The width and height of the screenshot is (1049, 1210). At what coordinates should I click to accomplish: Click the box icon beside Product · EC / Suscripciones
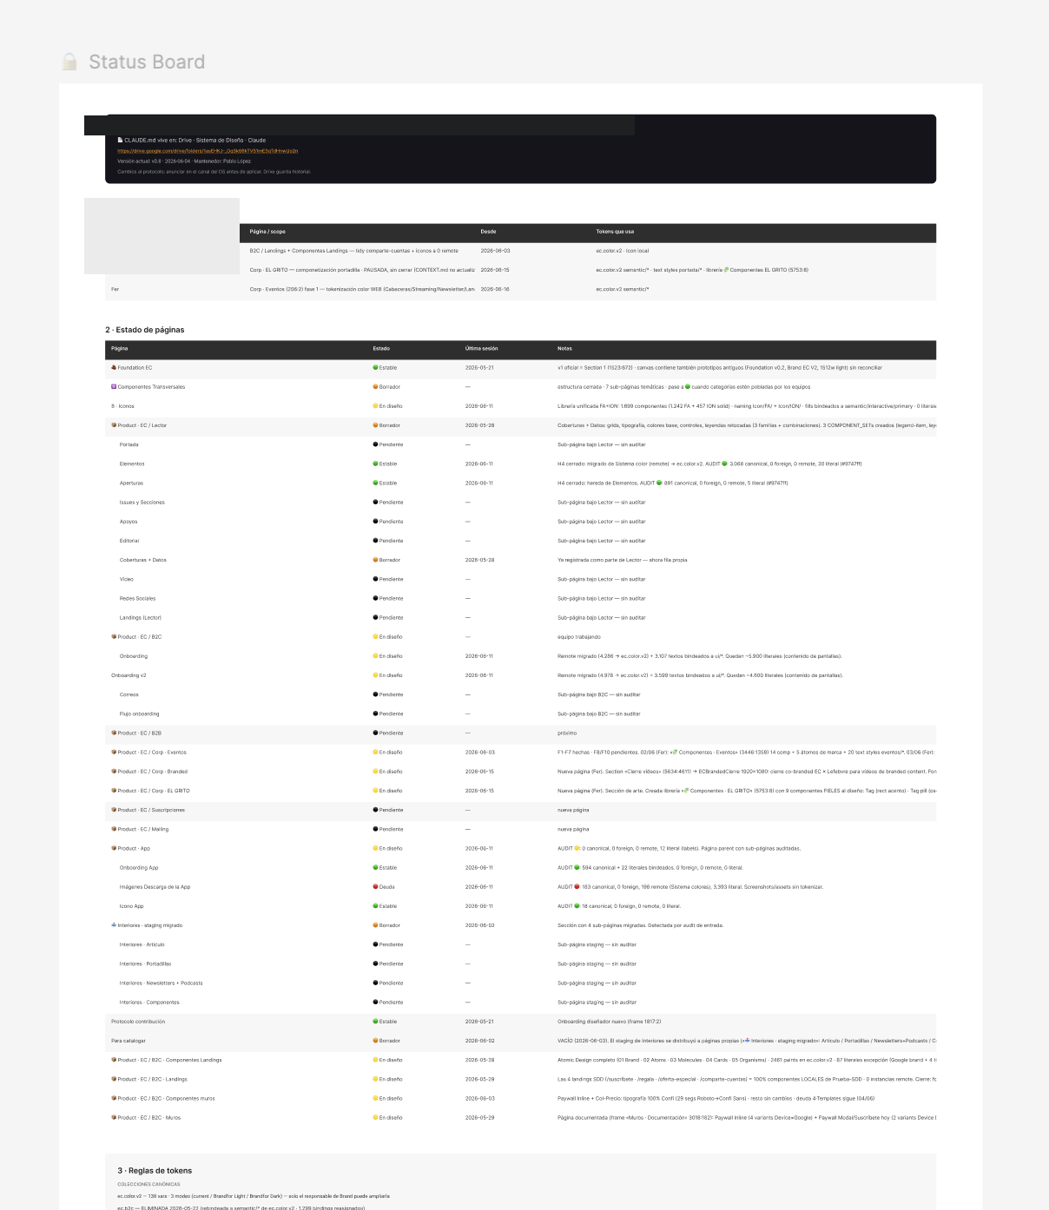114,810
